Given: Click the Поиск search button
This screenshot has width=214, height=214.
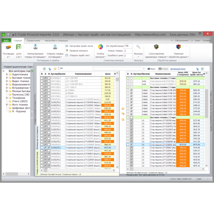Looking at the screenshot, I should [152, 69].
